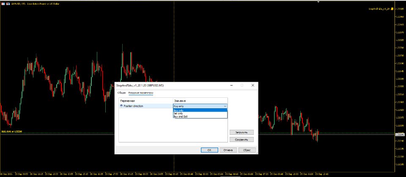406x177 pixels.
Task: Select the "Position direction" parameter row label
Action: point(133,106)
